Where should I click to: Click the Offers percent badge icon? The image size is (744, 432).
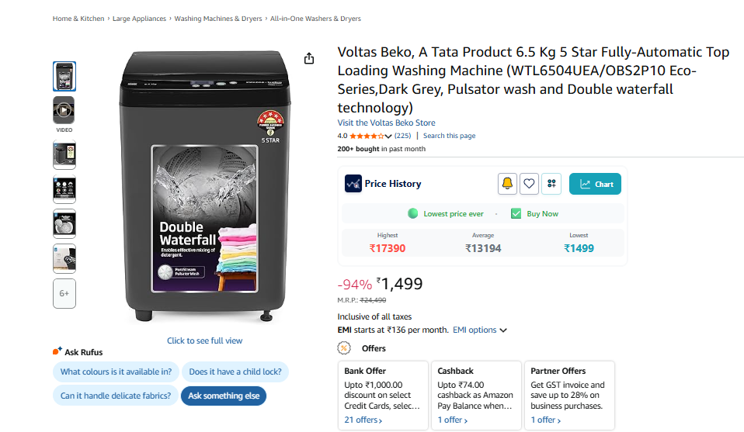[x=344, y=348]
